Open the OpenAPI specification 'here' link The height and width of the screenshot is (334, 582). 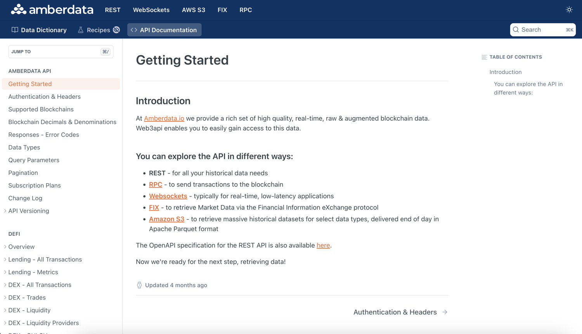point(323,245)
